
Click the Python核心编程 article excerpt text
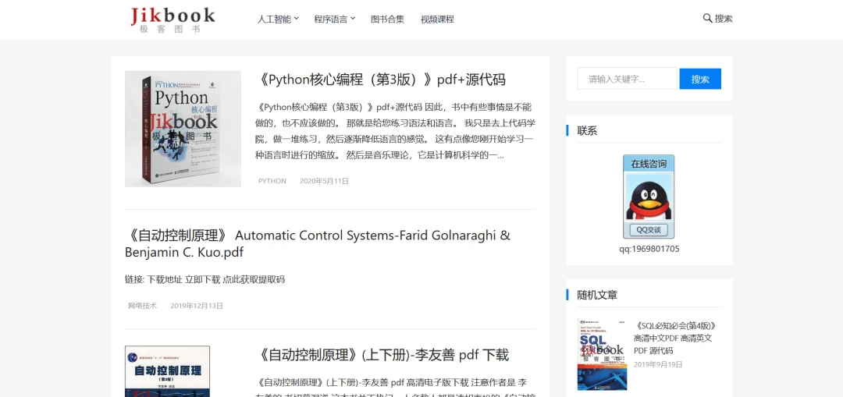coord(395,131)
